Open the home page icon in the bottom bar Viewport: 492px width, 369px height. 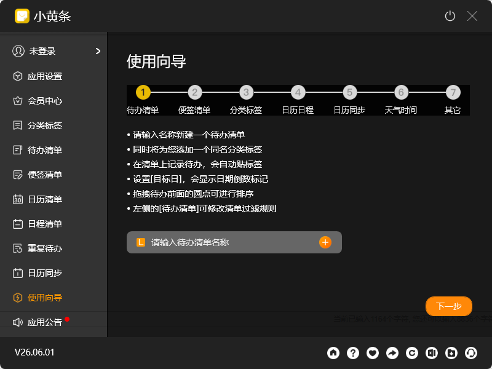(333, 352)
